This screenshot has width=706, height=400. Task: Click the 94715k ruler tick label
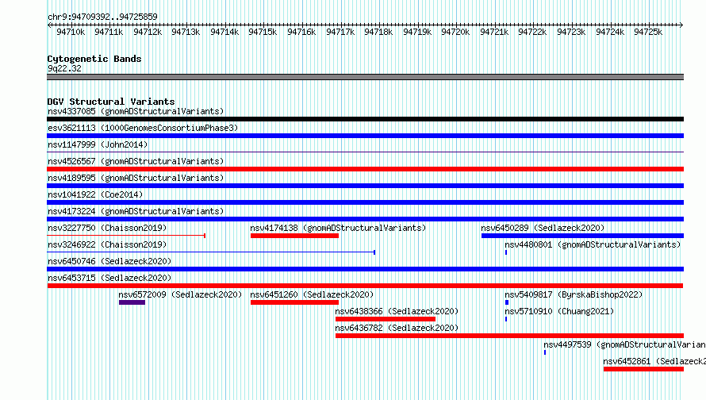tap(263, 32)
